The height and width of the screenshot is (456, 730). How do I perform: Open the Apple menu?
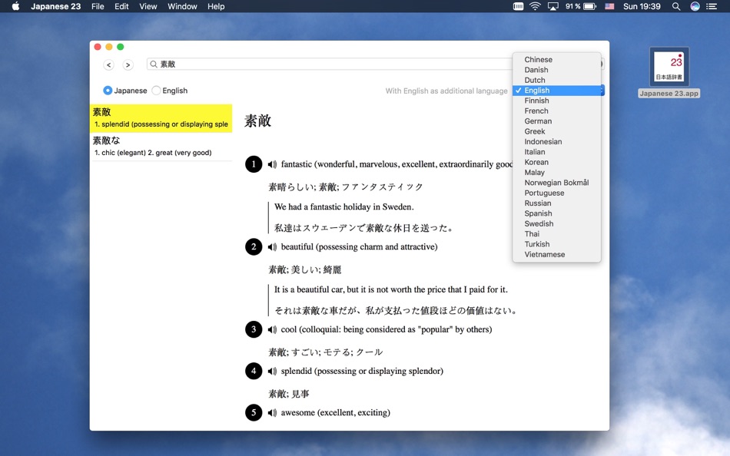tap(15, 6)
